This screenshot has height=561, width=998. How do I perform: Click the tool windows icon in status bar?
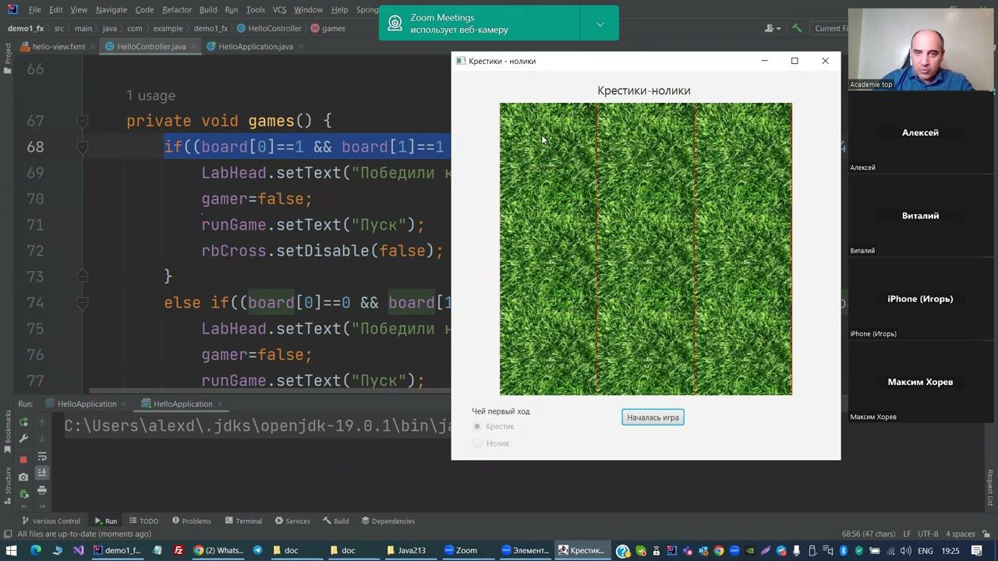click(x=8, y=534)
